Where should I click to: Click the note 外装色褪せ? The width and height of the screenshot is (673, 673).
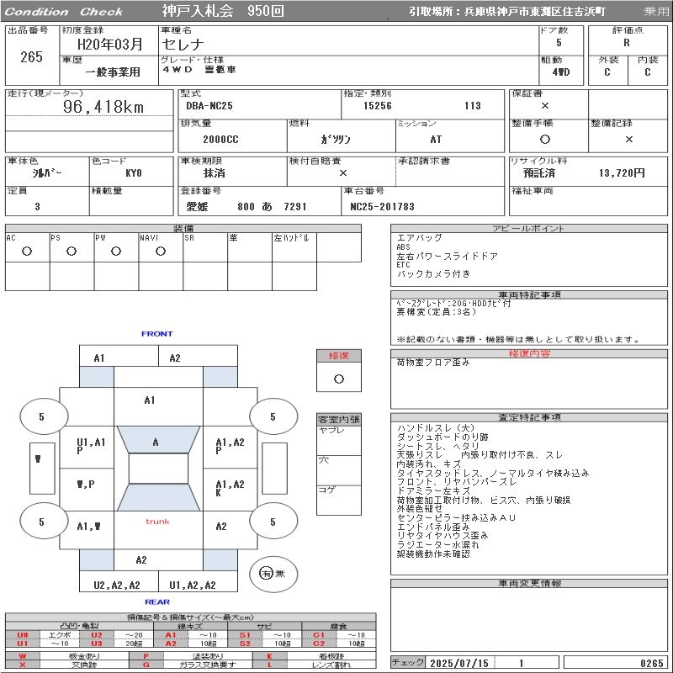pyautogui.click(x=419, y=509)
